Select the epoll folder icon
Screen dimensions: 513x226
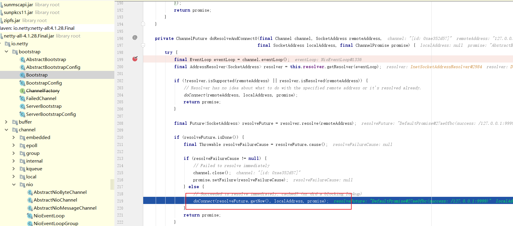pos(22,146)
